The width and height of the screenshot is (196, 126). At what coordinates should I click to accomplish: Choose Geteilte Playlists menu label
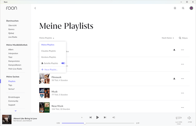click(51, 63)
